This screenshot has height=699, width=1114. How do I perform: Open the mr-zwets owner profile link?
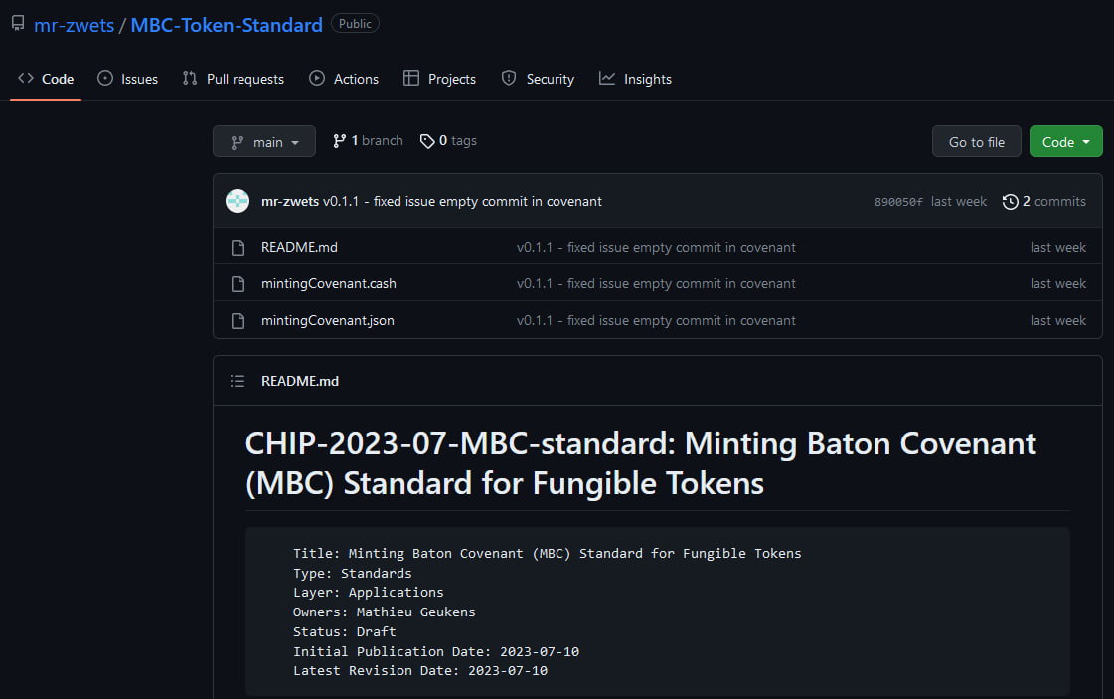coord(74,25)
